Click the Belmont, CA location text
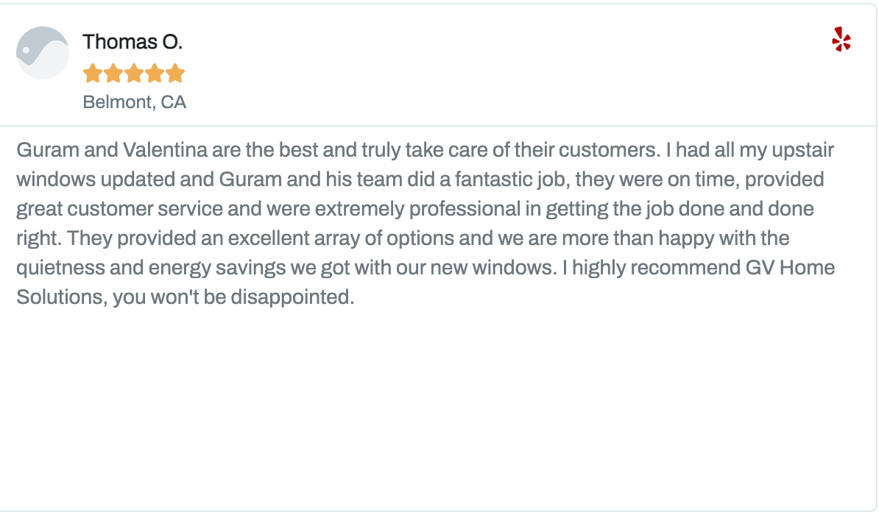Image resolution: width=879 pixels, height=515 pixels. coord(135,102)
